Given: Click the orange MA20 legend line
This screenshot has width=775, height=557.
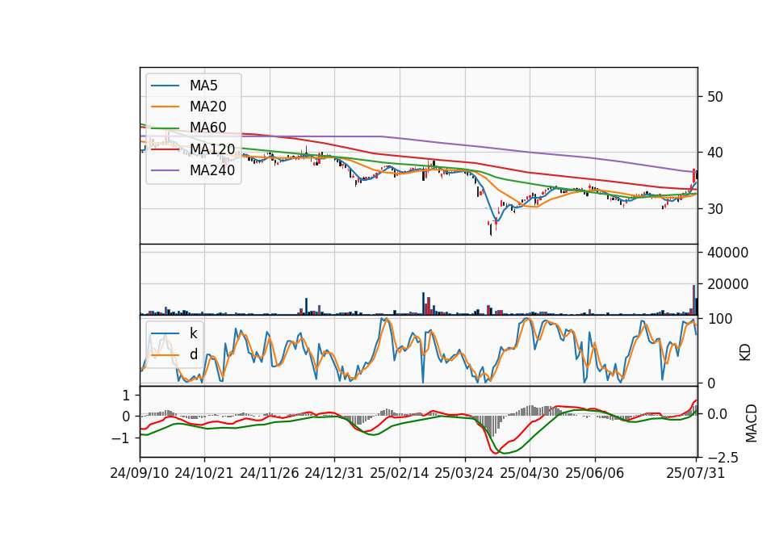Looking at the screenshot, I should [x=165, y=107].
